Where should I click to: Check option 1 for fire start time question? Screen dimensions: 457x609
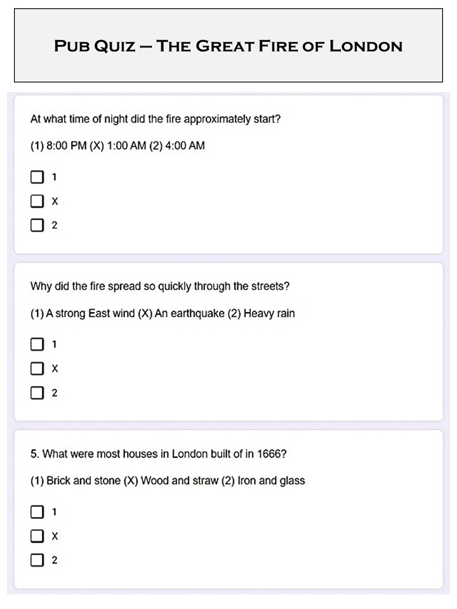37,177
